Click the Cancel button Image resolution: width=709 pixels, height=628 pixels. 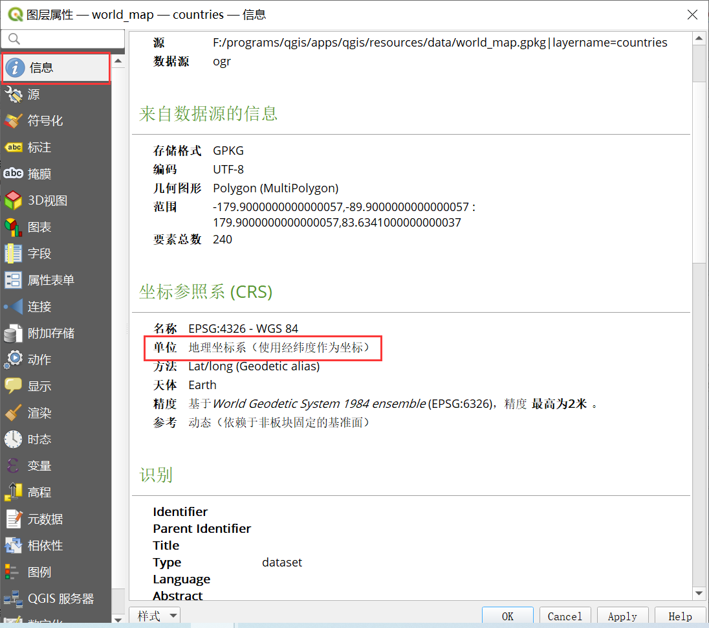pos(565,616)
